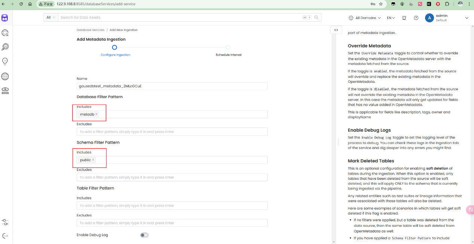The image size is (474, 244).
Task: Open the All search category dropdown
Action: tap(51, 18)
